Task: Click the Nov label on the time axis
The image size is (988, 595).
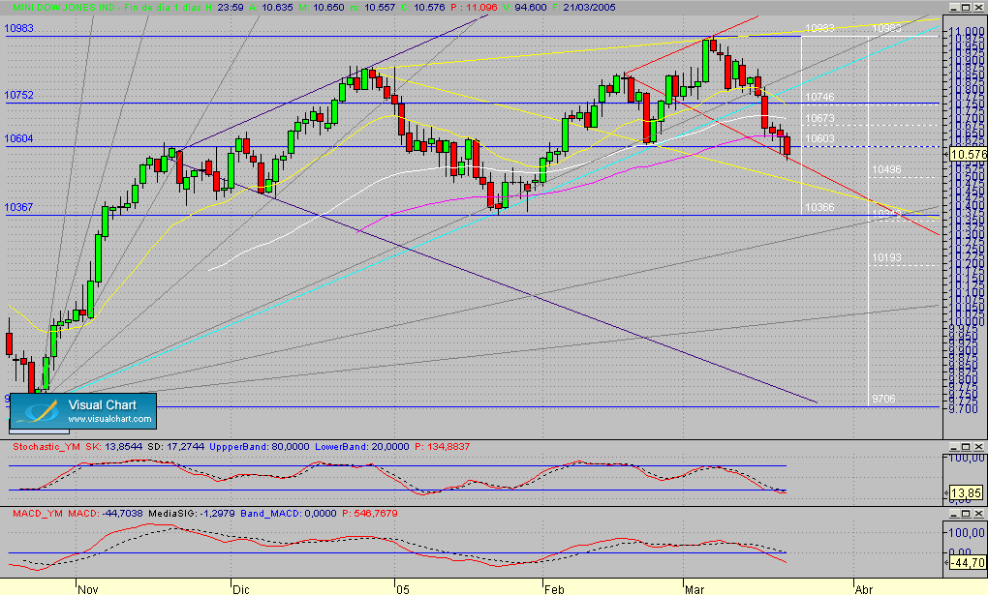Action: pos(88,590)
